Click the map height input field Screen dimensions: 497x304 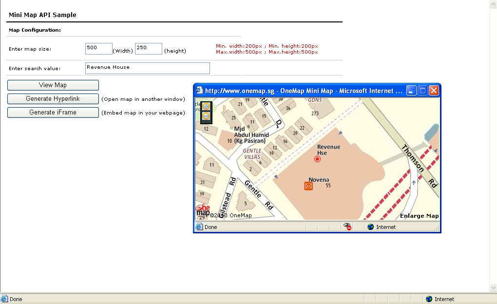coord(148,49)
